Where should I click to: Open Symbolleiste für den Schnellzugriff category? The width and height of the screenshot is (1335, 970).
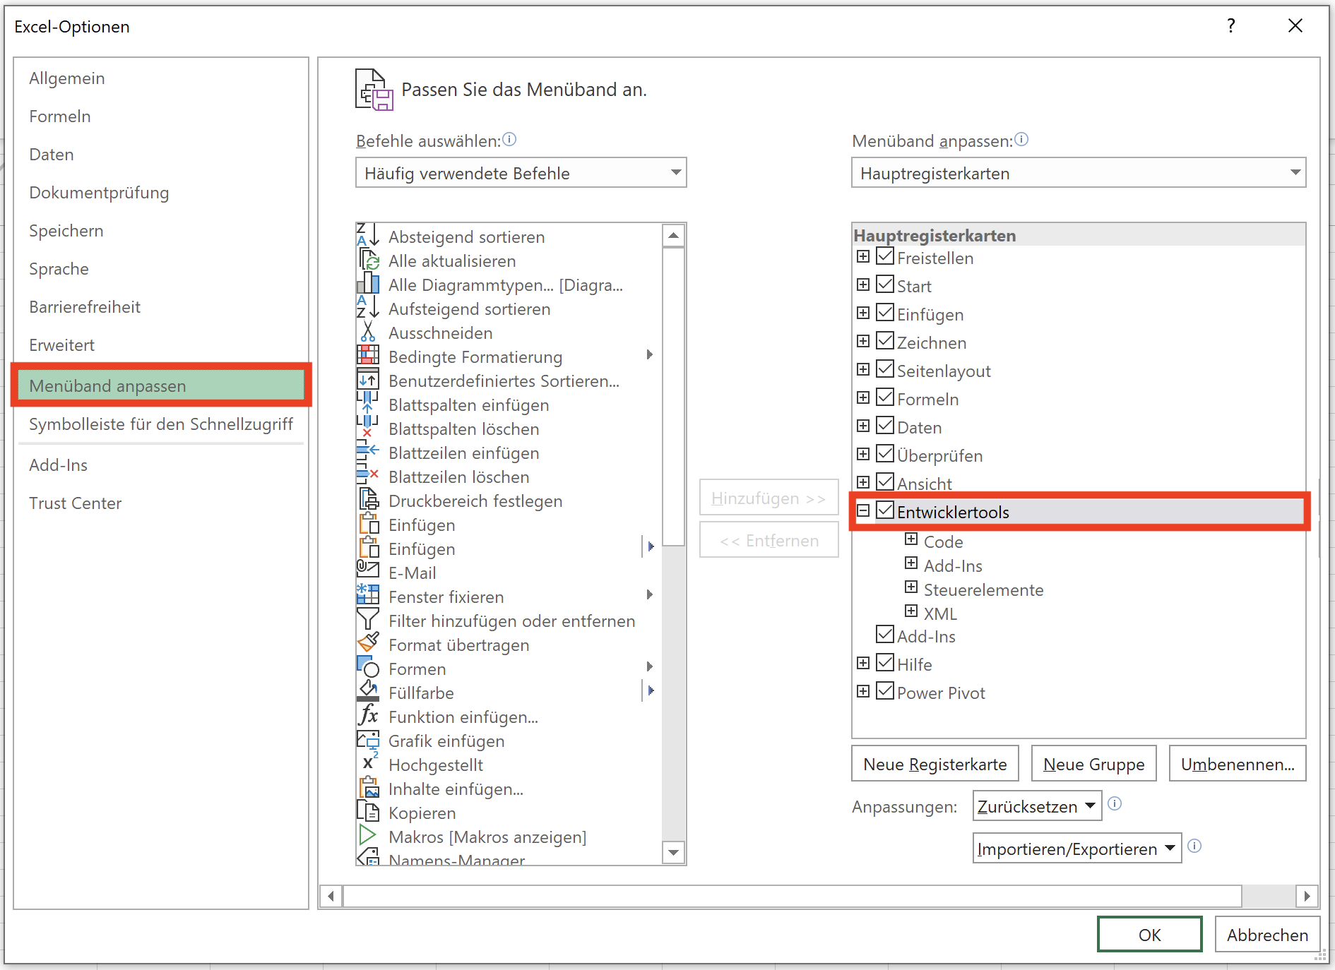(x=161, y=424)
